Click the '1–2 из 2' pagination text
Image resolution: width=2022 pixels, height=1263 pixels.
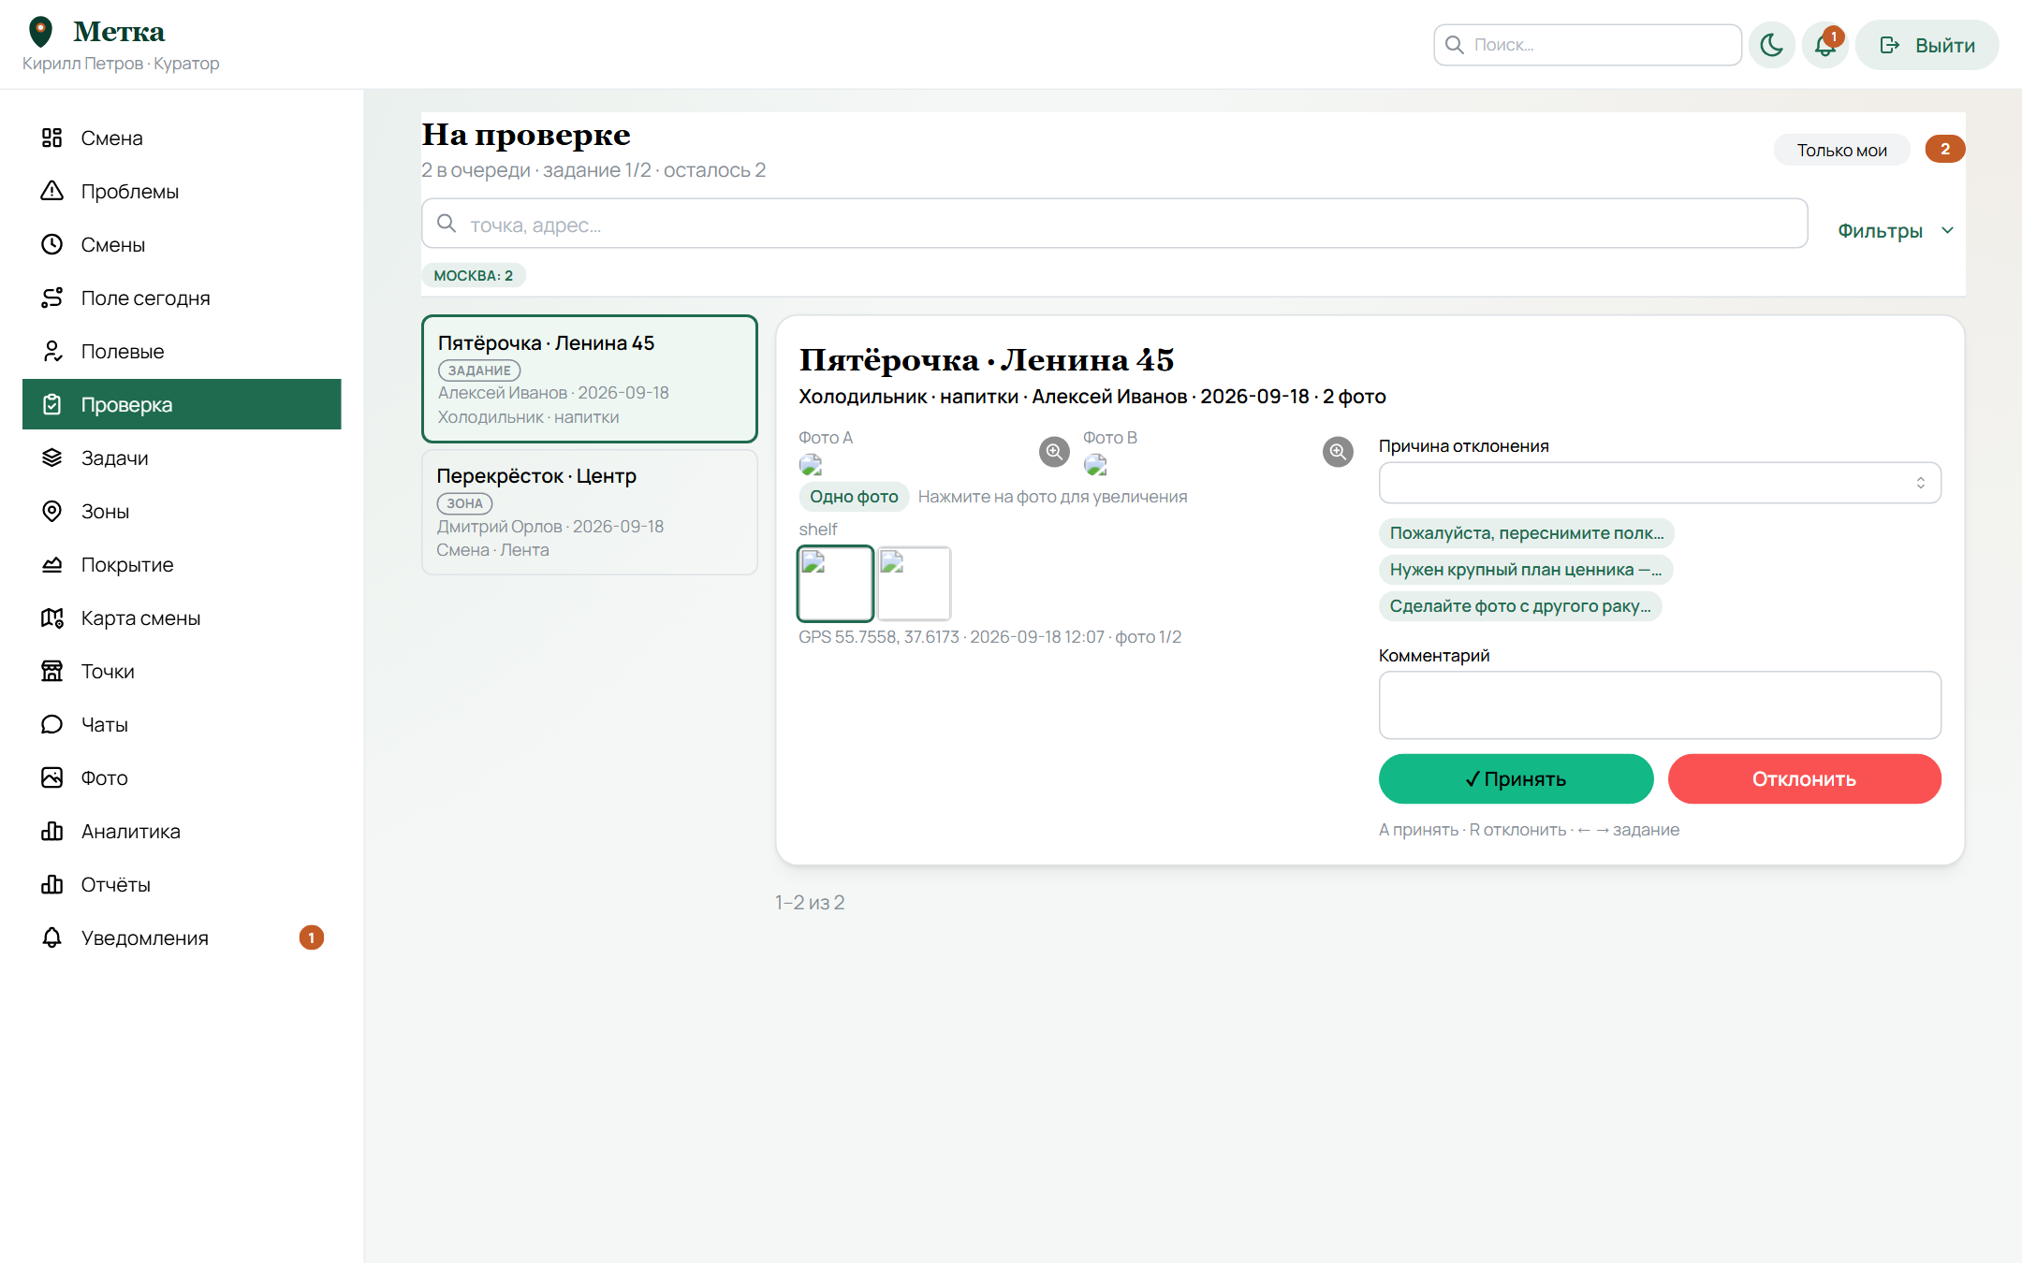click(810, 903)
